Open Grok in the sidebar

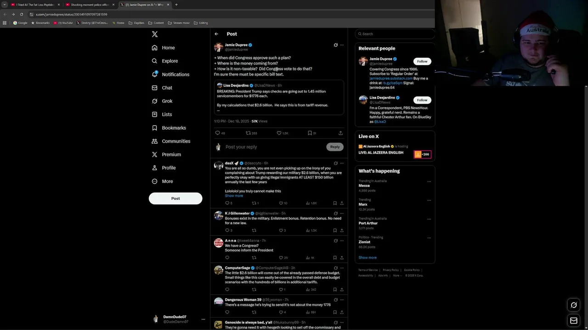[162, 101]
